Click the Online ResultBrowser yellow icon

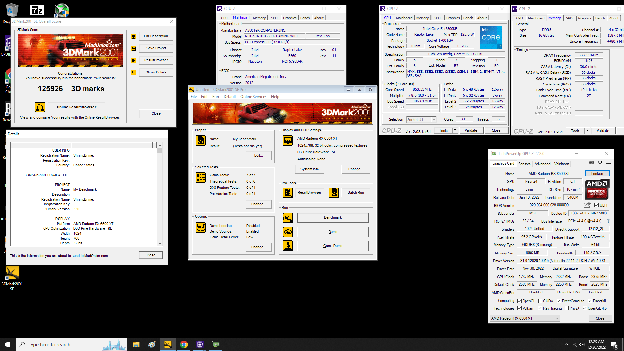coord(40,107)
